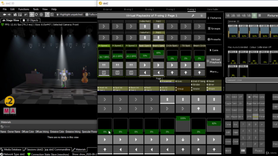Click the Pause key on command keypad
The height and width of the screenshot is (156, 278).
[x=234, y=117]
